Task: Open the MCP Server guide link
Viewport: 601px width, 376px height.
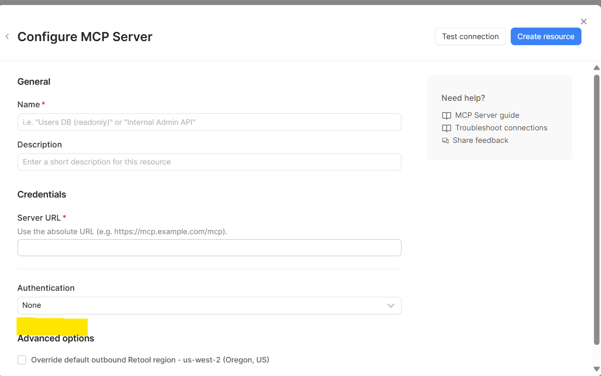Action: click(487, 115)
